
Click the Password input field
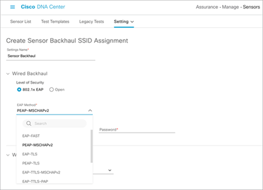click(137, 130)
